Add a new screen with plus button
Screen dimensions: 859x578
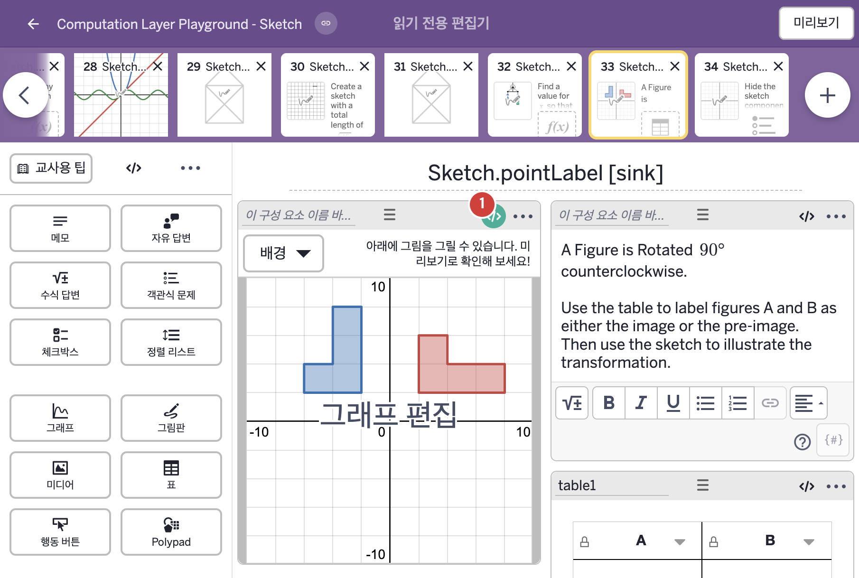tap(828, 95)
